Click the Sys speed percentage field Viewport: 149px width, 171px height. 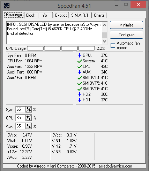pos(21,109)
